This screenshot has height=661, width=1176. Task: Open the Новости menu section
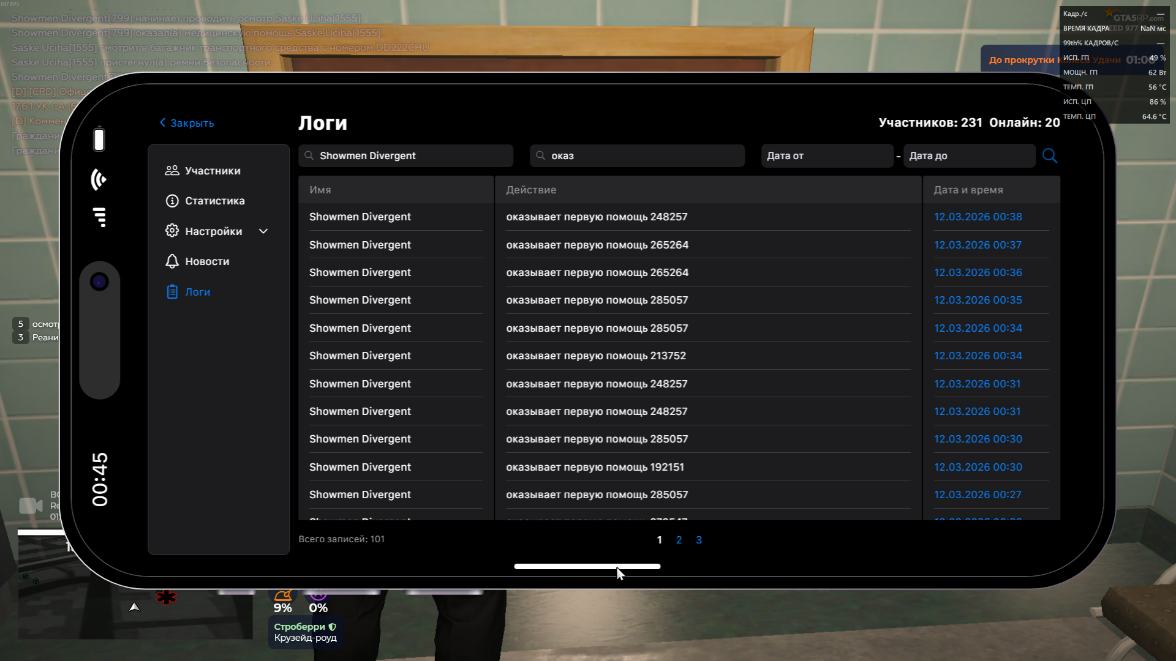pyautogui.click(x=207, y=261)
